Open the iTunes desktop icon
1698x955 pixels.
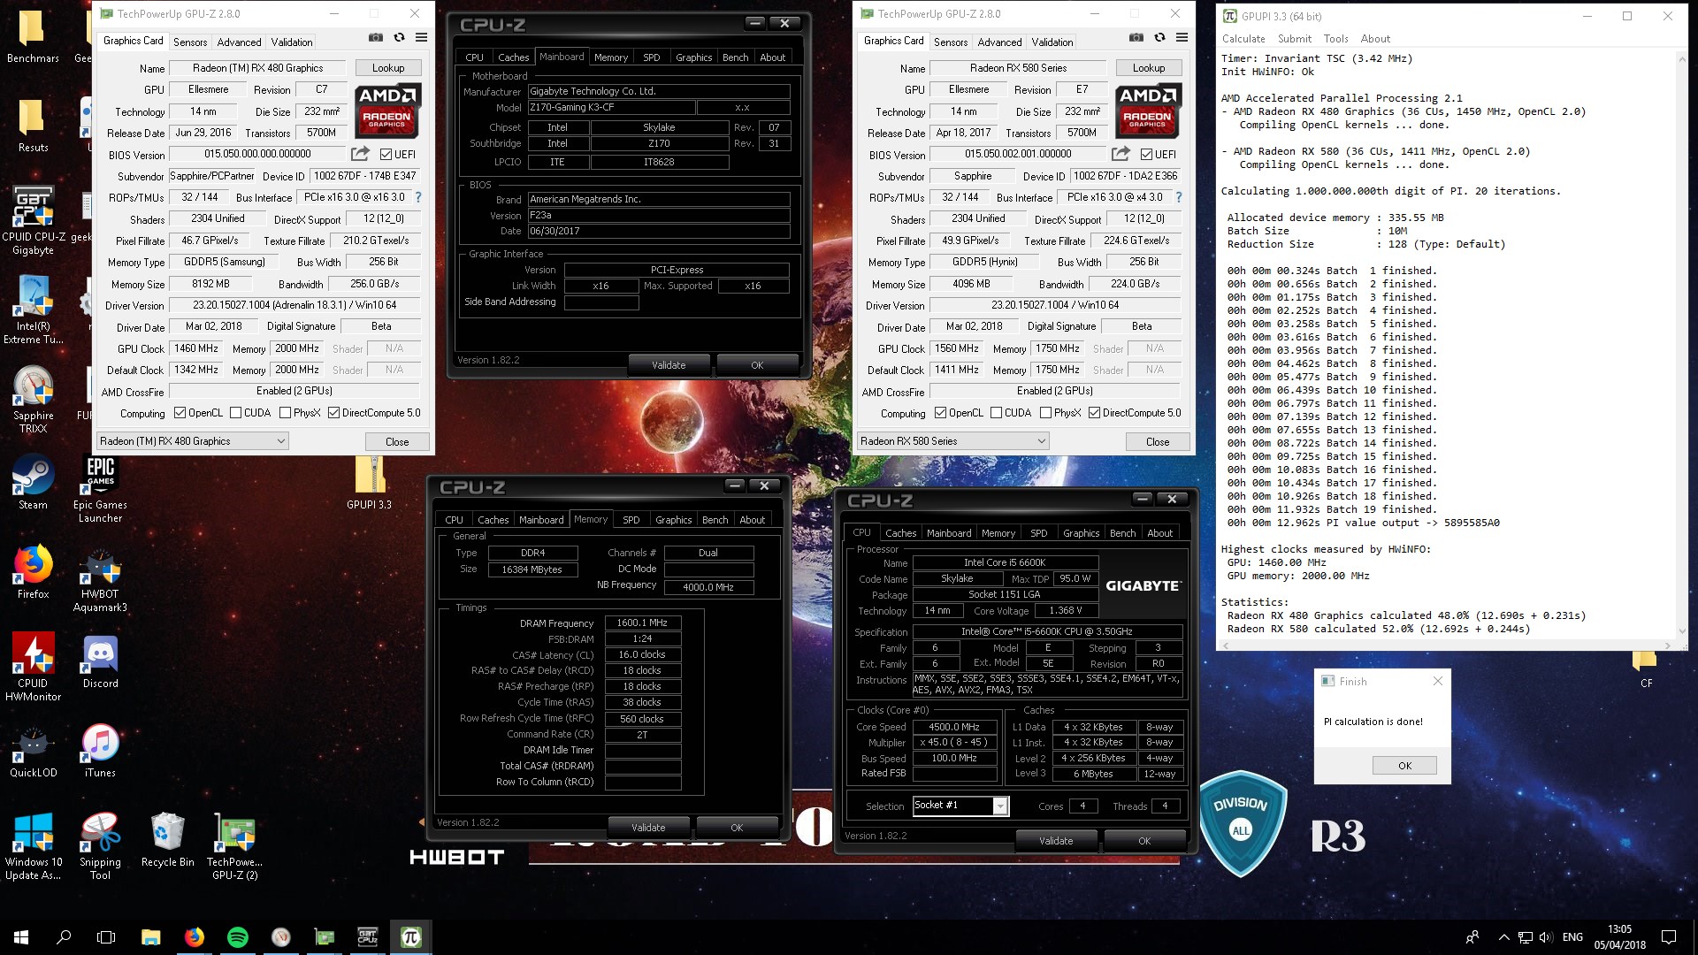tap(100, 752)
